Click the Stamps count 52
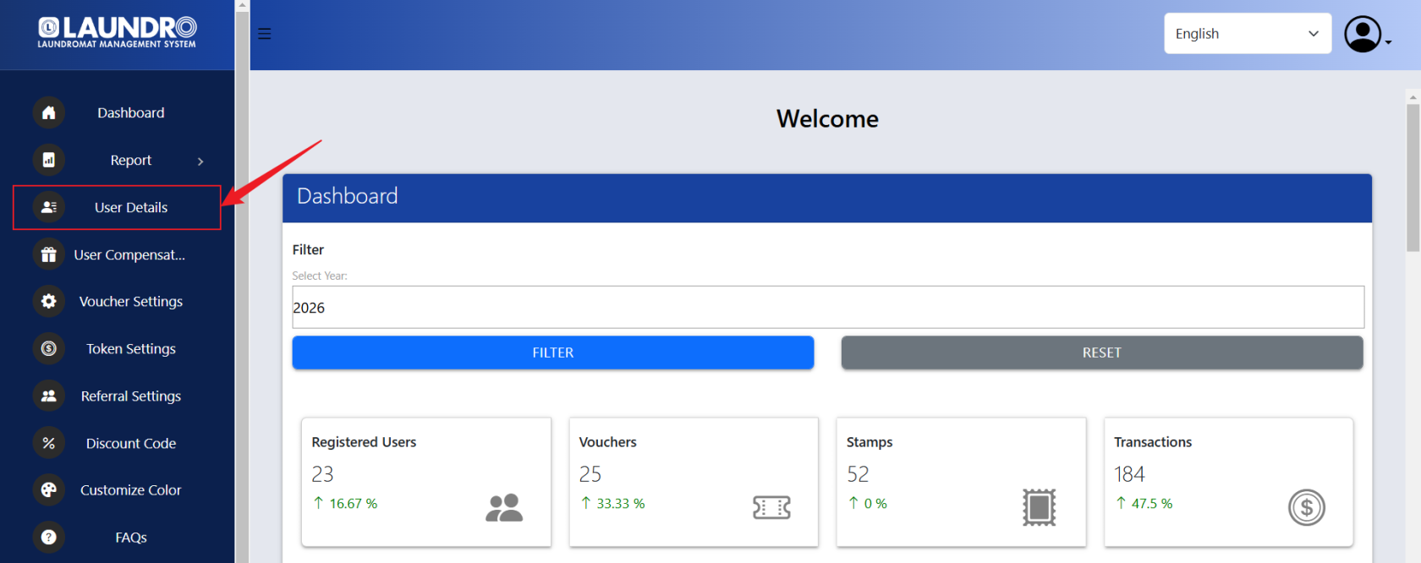Viewport: 1421px width, 563px height. tap(858, 474)
